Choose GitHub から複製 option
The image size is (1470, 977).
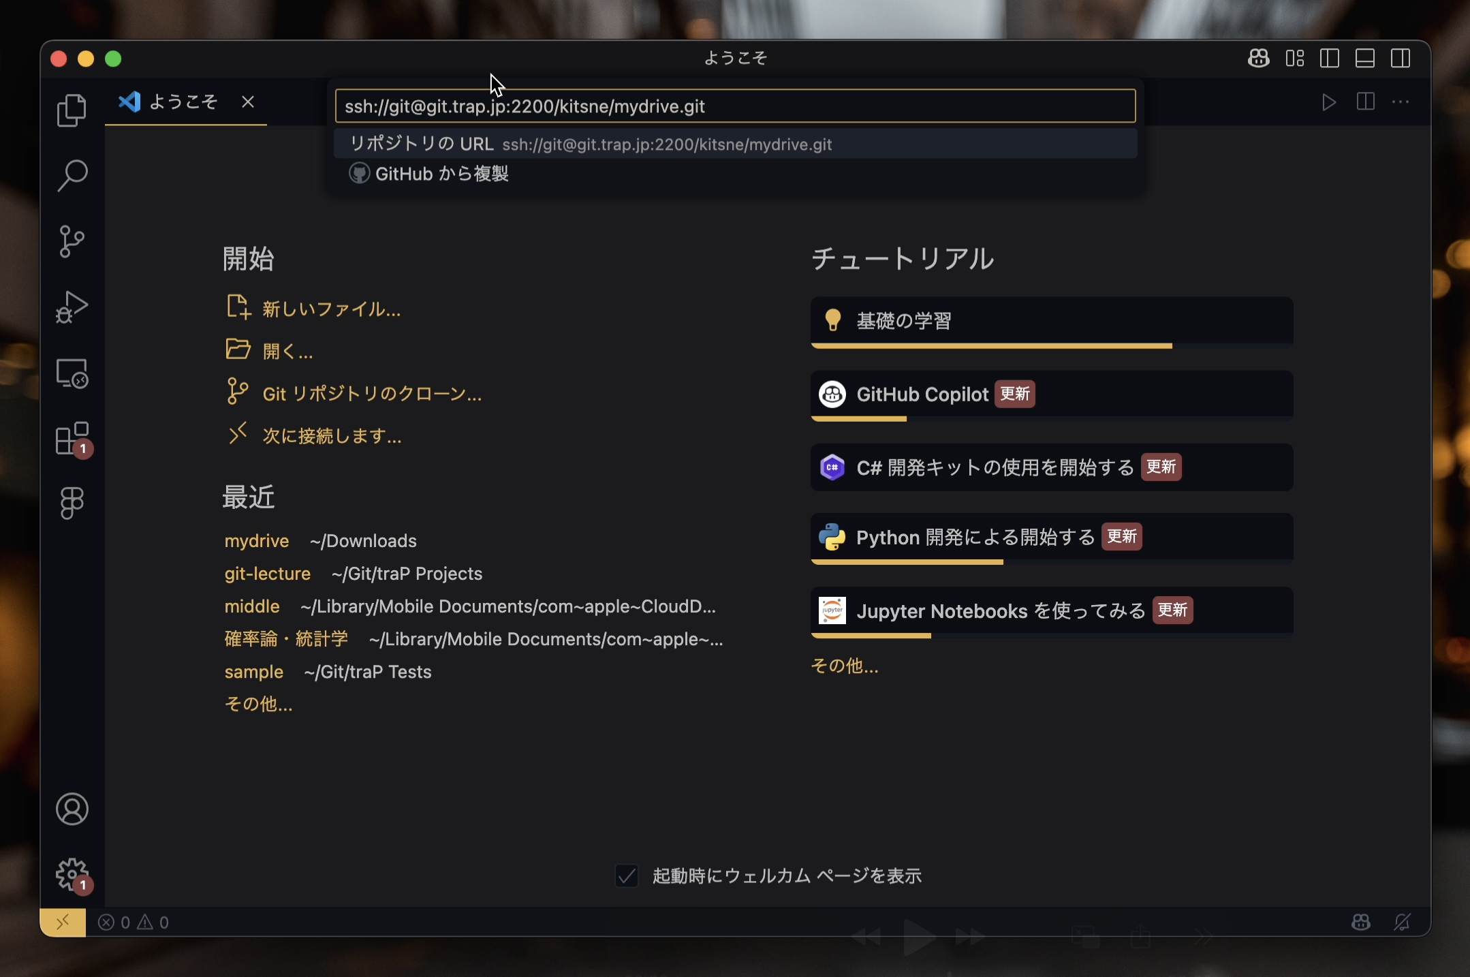pos(735,174)
